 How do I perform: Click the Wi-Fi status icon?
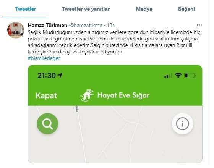(178, 75)
